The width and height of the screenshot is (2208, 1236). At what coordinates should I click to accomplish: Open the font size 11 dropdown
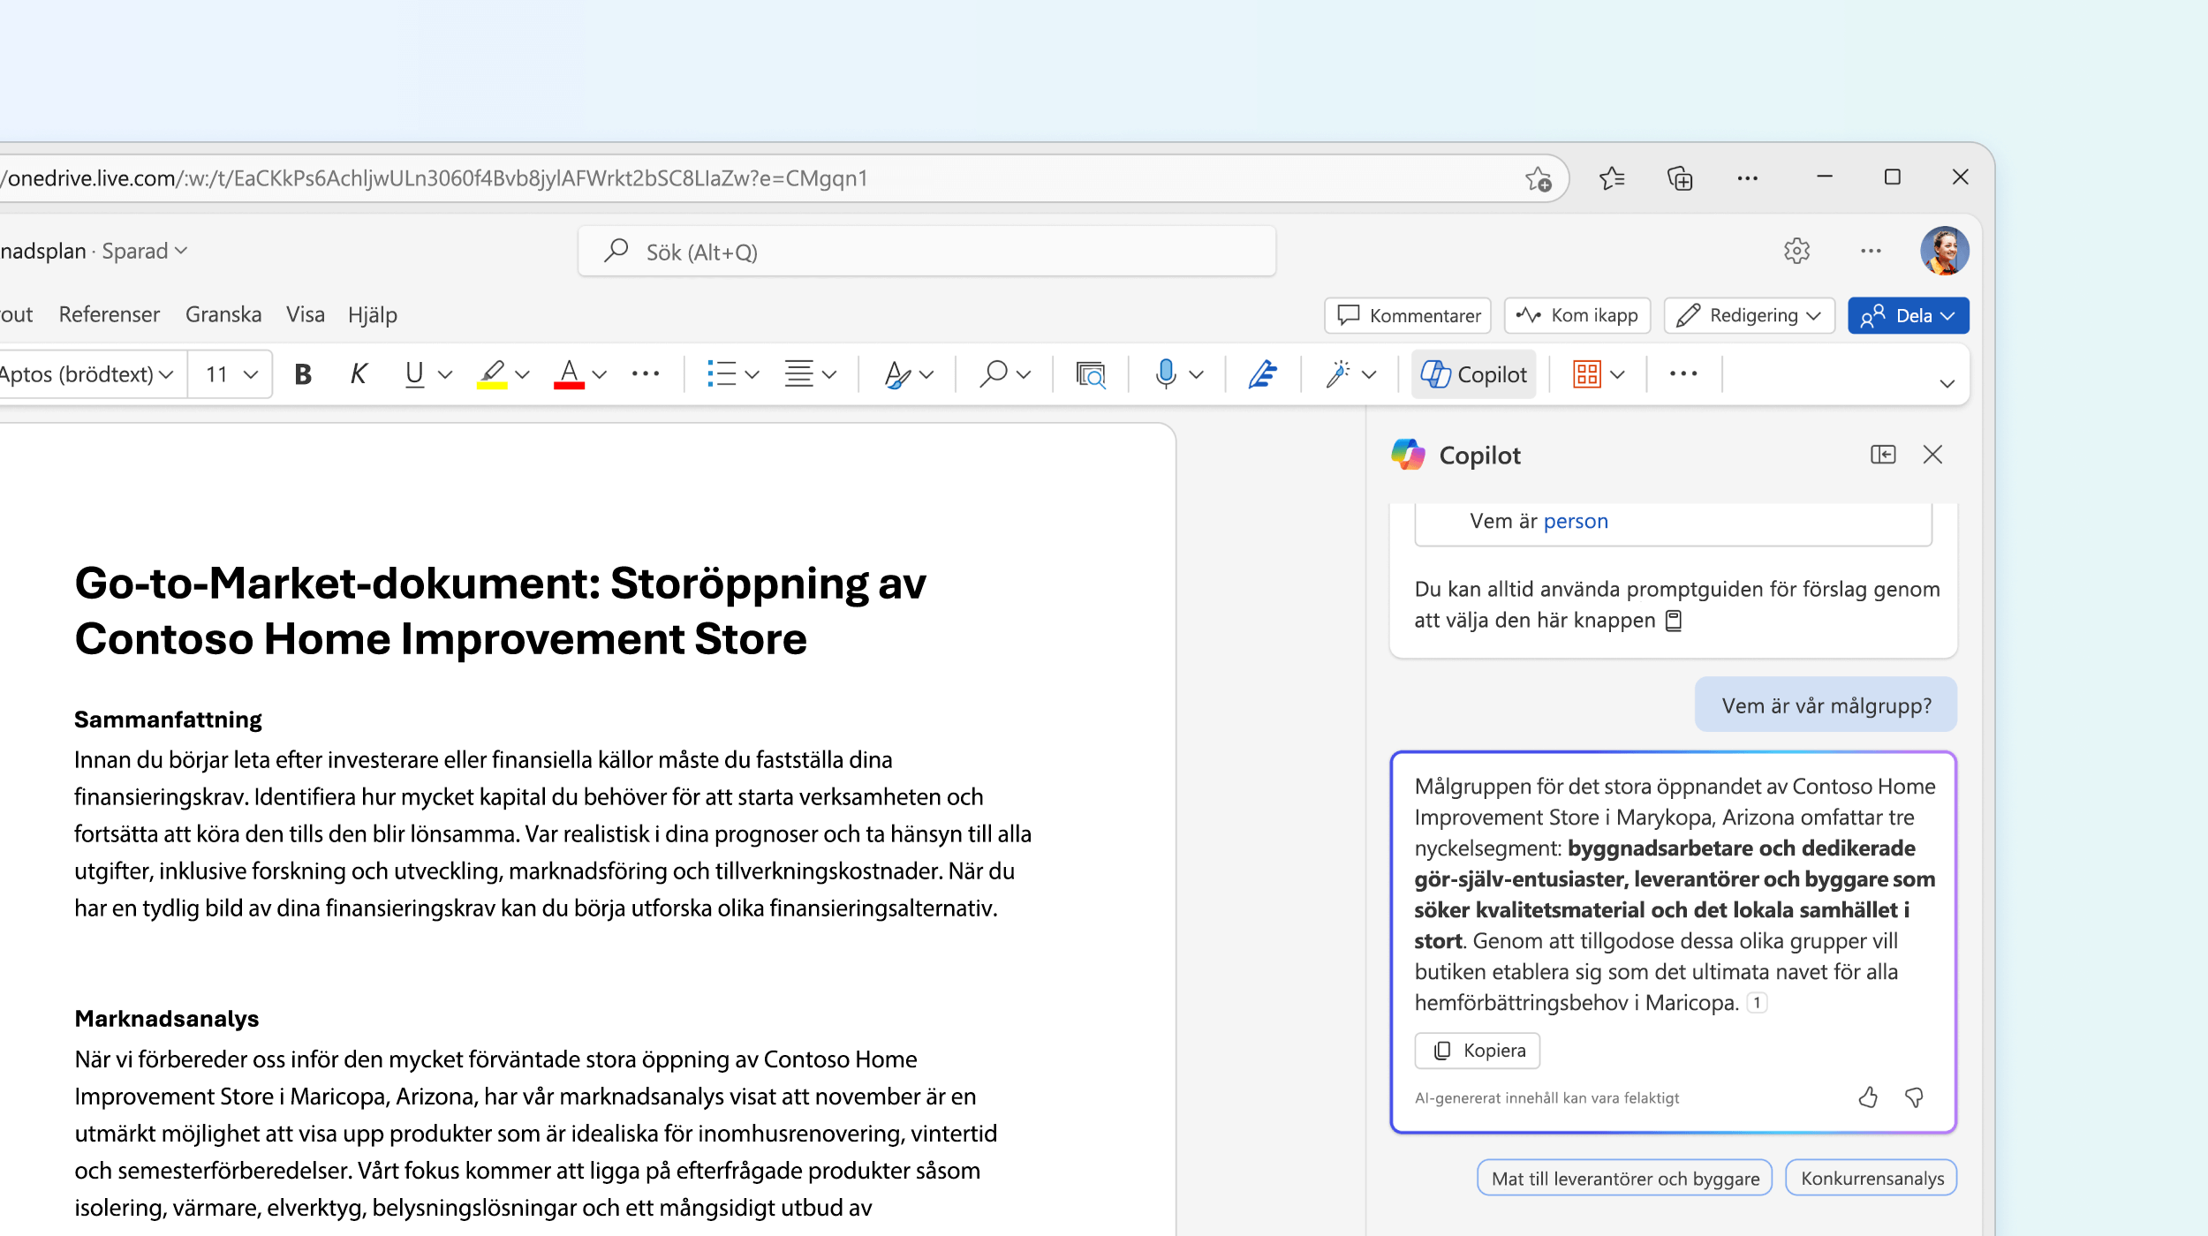[231, 374]
